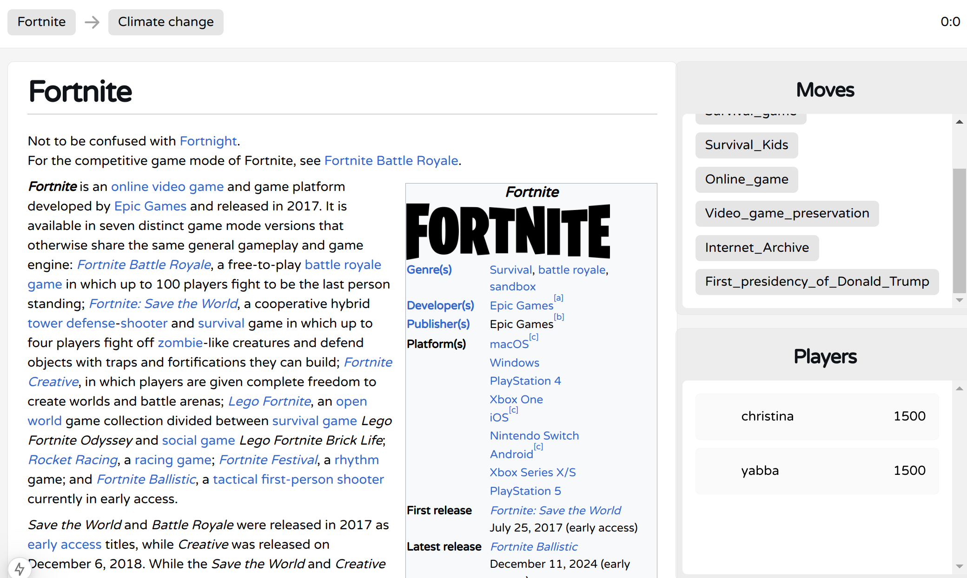Click the Video_game_preservation move entry
The height and width of the screenshot is (578, 967).
(787, 213)
